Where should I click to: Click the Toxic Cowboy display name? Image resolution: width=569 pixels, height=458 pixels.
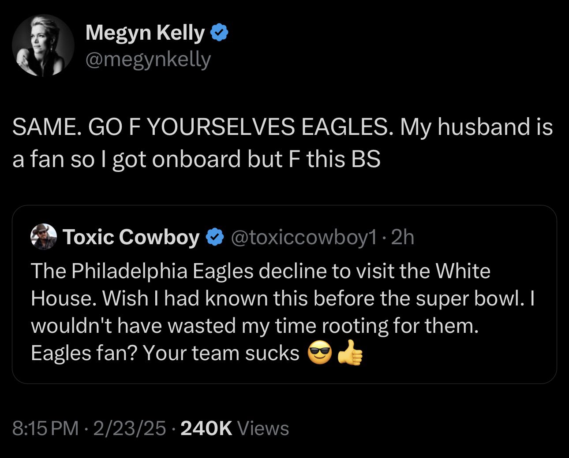click(131, 237)
